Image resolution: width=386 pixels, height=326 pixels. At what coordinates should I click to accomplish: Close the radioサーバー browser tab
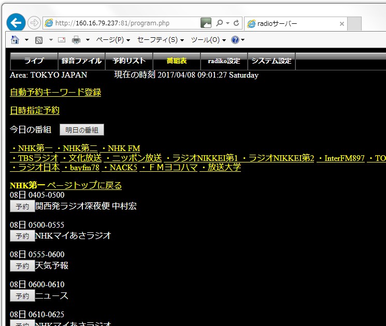coord(341,24)
